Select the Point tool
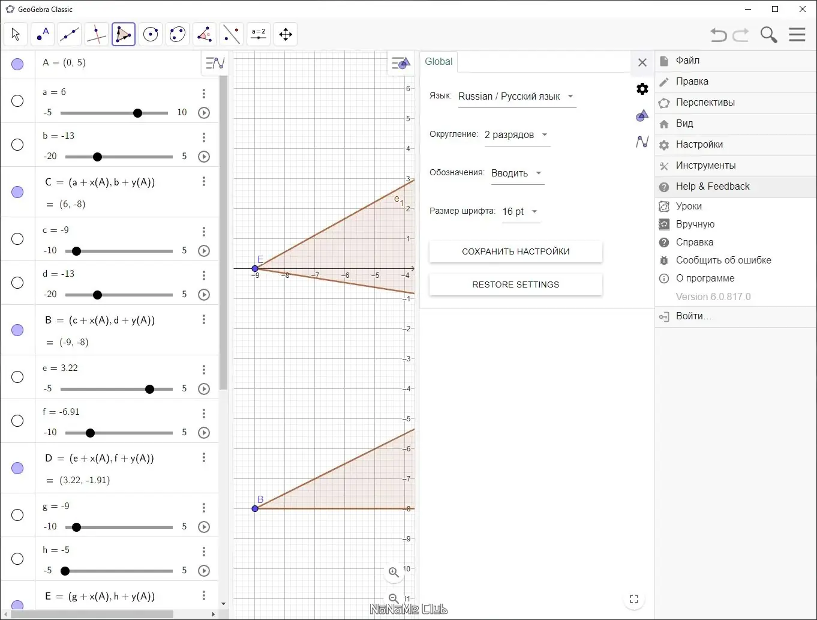 tap(43, 34)
